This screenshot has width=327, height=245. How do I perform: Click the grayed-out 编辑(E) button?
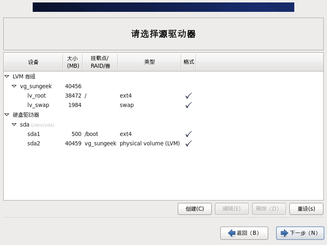(x=232, y=209)
